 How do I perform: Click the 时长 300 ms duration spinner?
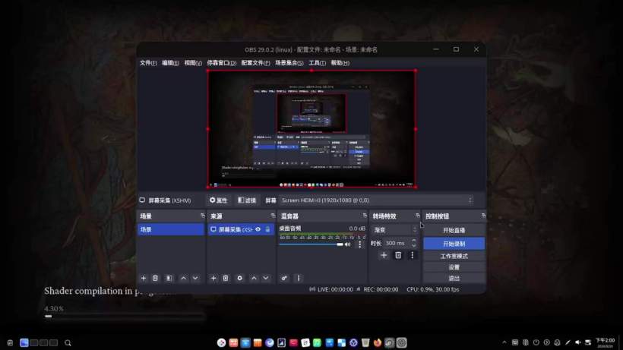click(x=400, y=243)
